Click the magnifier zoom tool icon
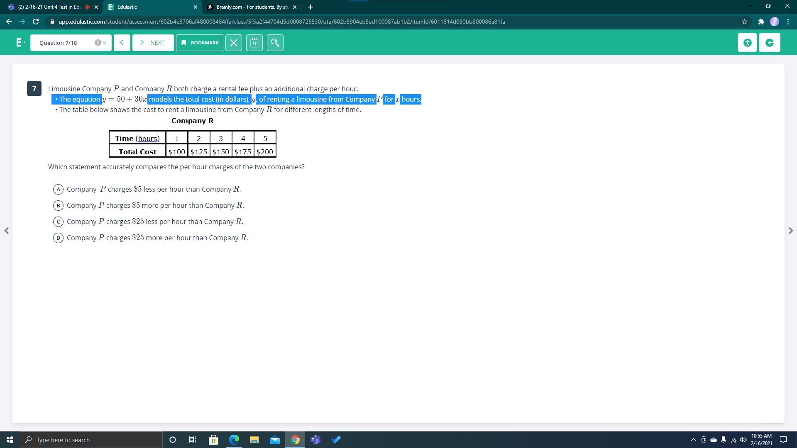This screenshot has height=448, width=797. point(275,43)
